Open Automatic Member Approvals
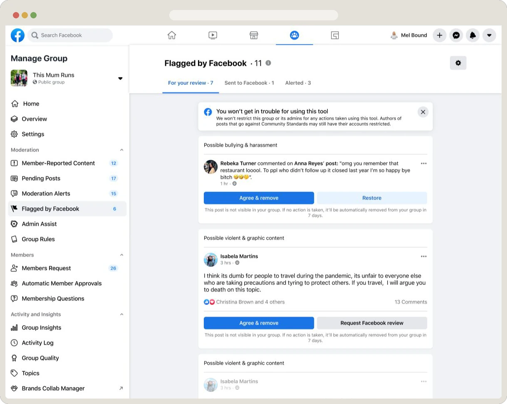507x404 pixels. tap(67, 283)
